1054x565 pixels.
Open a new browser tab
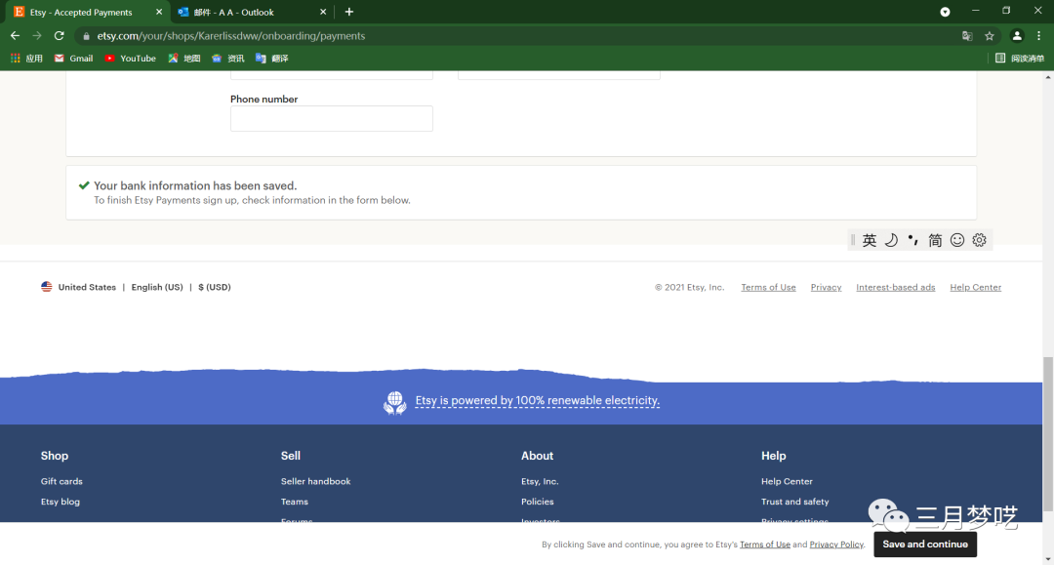point(349,12)
